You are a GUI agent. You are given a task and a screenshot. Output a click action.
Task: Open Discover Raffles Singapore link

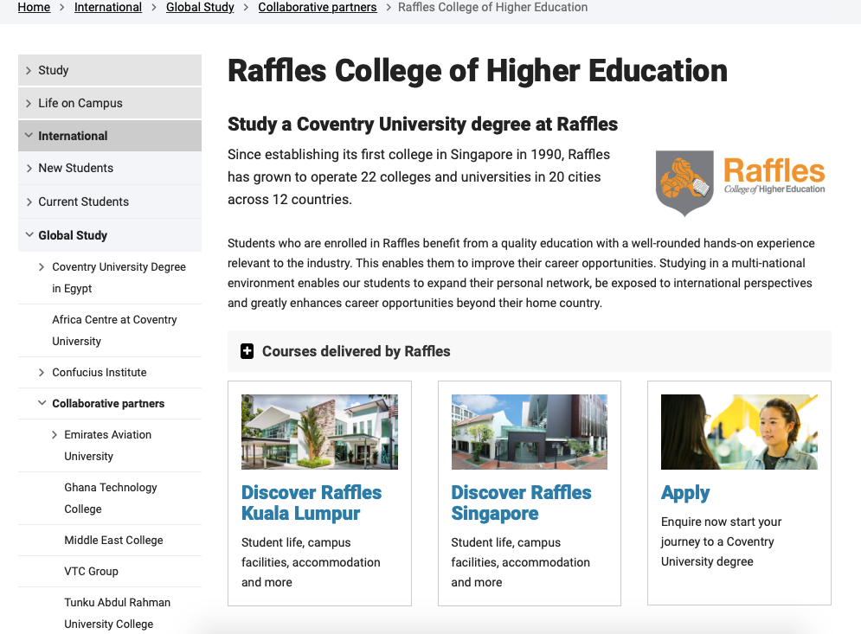521,503
